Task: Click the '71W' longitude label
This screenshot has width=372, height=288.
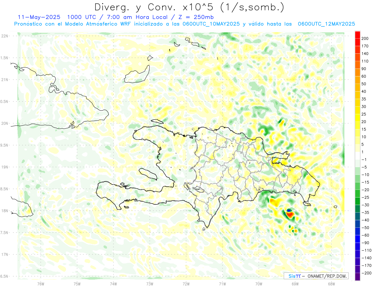Action: [222, 283]
